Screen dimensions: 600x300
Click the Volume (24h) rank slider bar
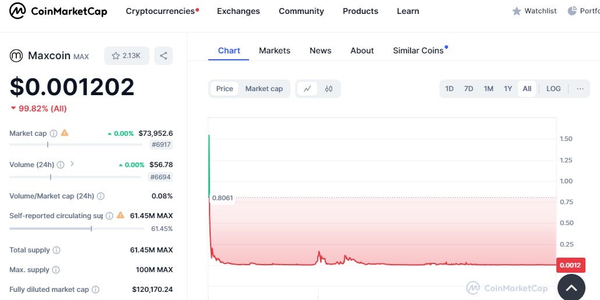[x=75, y=177]
